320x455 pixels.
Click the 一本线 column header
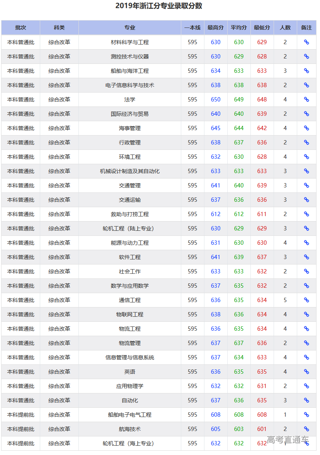pyautogui.click(x=192, y=27)
